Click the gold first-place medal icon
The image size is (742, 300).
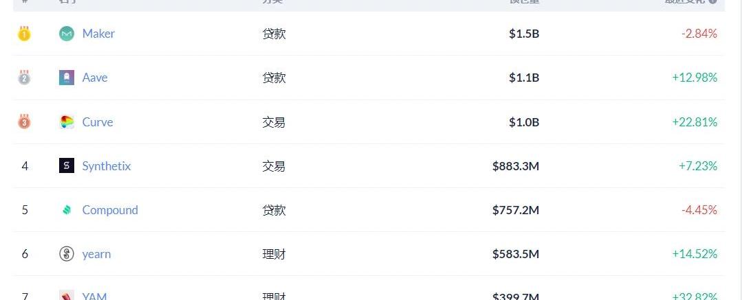click(x=25, y=34)
